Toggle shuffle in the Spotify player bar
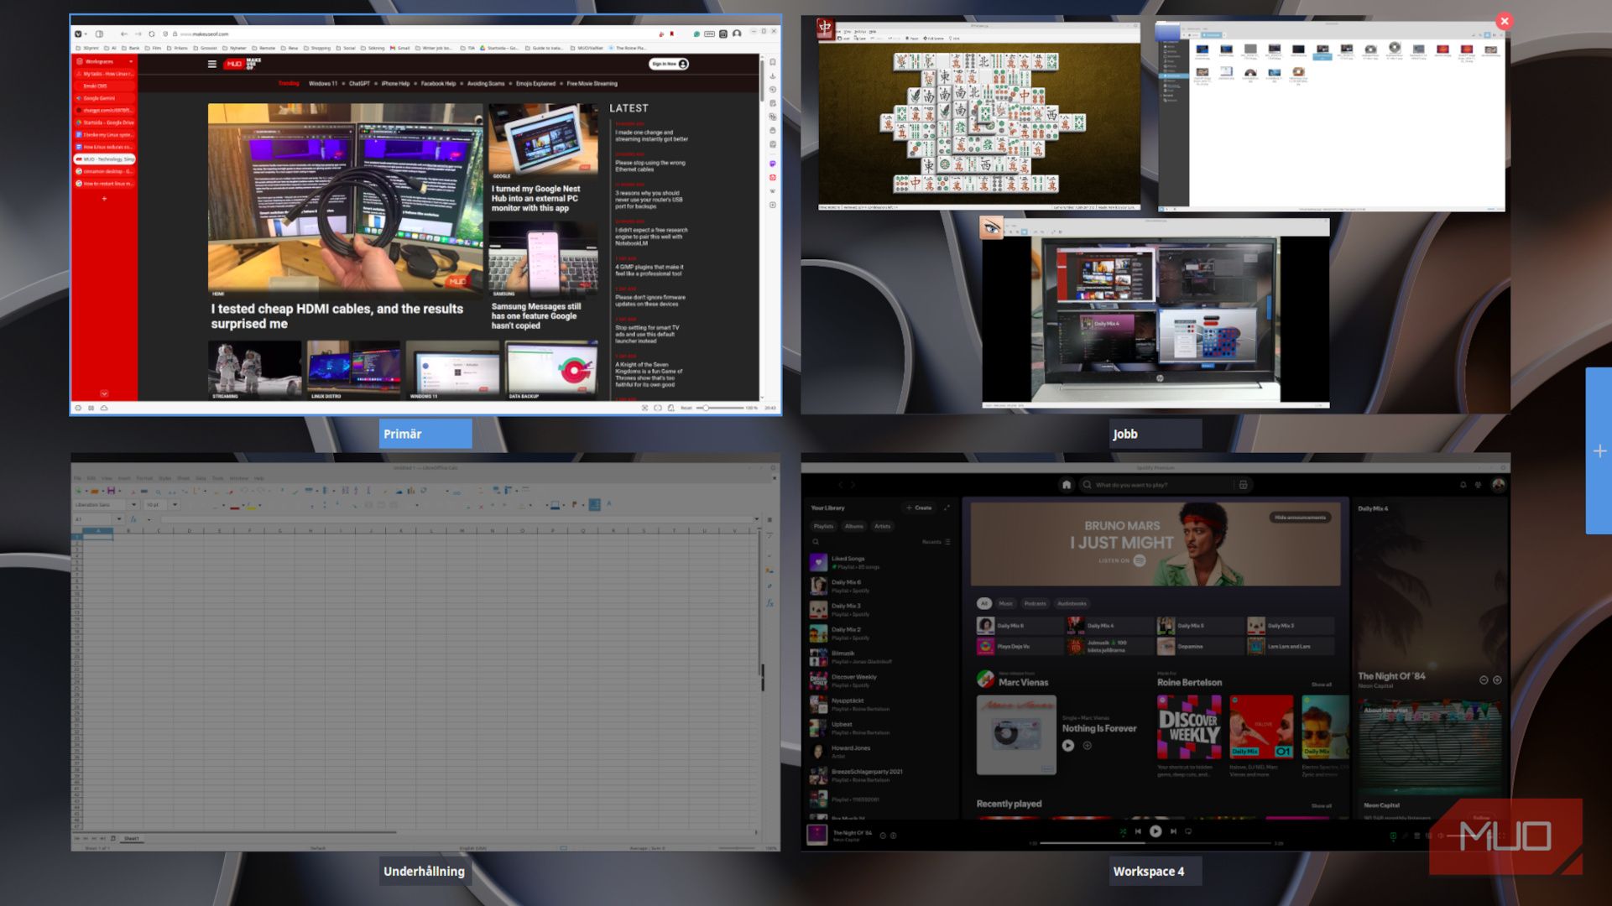This screenshot has height=906, width=1612. (x=1123, y=831)
